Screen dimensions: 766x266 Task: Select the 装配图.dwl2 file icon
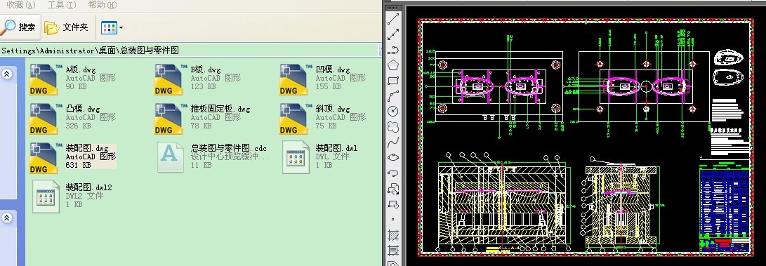point(46,197)
